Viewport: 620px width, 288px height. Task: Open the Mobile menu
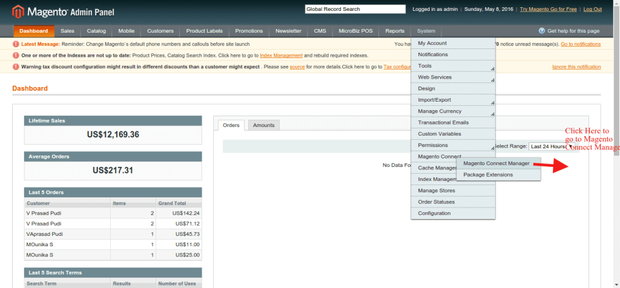tap(127, 31)
